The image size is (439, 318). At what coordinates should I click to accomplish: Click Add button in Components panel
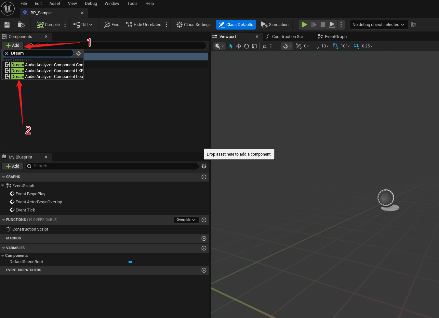click(x=13, y=45)
